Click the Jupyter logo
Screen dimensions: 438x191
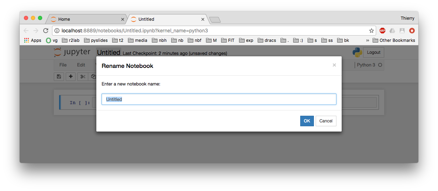click(x=72, y=52)
